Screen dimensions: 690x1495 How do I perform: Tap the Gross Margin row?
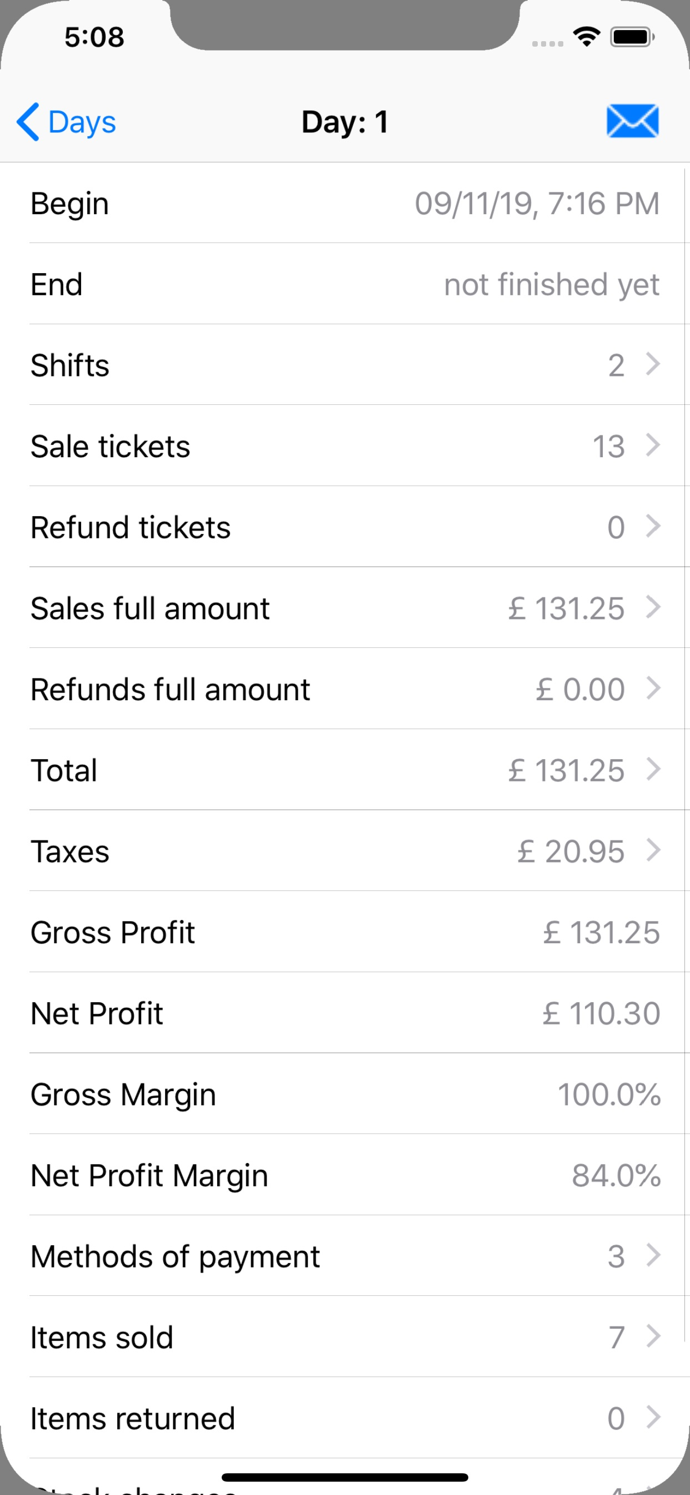point(345,1094)
